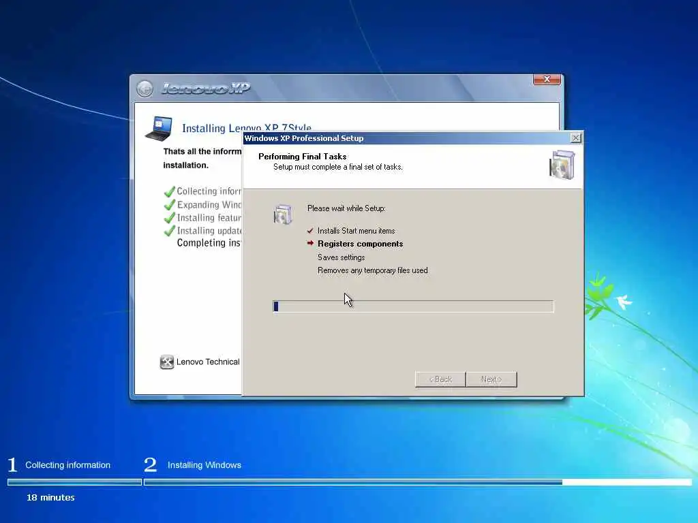
Task: Click step 2 'Installing Windows' label
Action: 204,465
